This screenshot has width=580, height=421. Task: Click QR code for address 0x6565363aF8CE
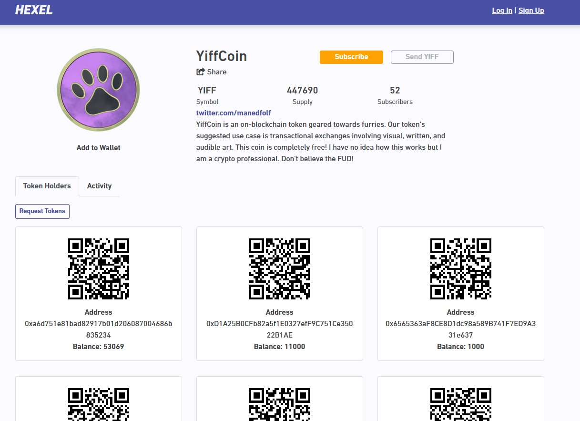461,269
